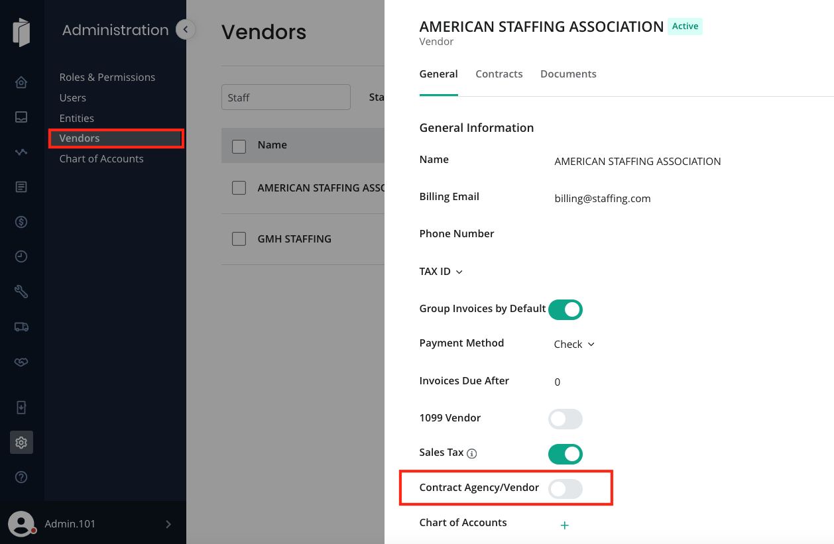Viewport: 834px width, 544px height.
Task: Open the settings gear icon
Action: tap(21, 442)
